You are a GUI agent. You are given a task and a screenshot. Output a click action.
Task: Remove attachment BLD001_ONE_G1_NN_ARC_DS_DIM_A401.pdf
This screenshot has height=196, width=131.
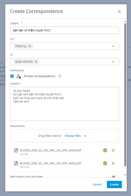click(113, 163)
